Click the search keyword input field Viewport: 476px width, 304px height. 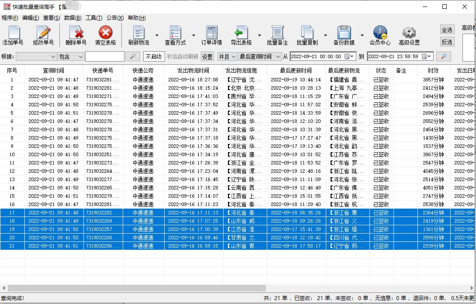pos(104,56)
